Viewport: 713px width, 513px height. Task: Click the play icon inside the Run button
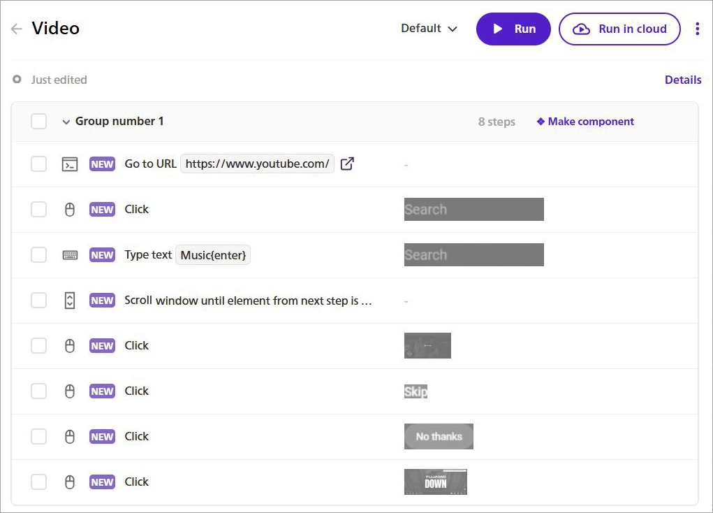coord(498,29)
